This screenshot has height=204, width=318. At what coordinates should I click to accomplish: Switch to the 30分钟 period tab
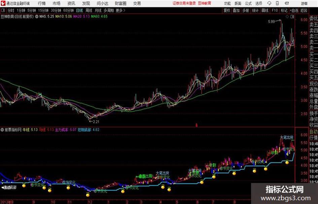pyautogui.click(x=56, y=10)
